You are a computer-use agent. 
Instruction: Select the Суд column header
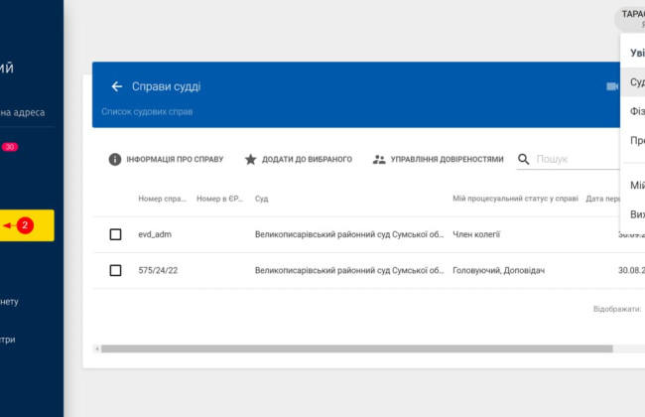[262, 200]
